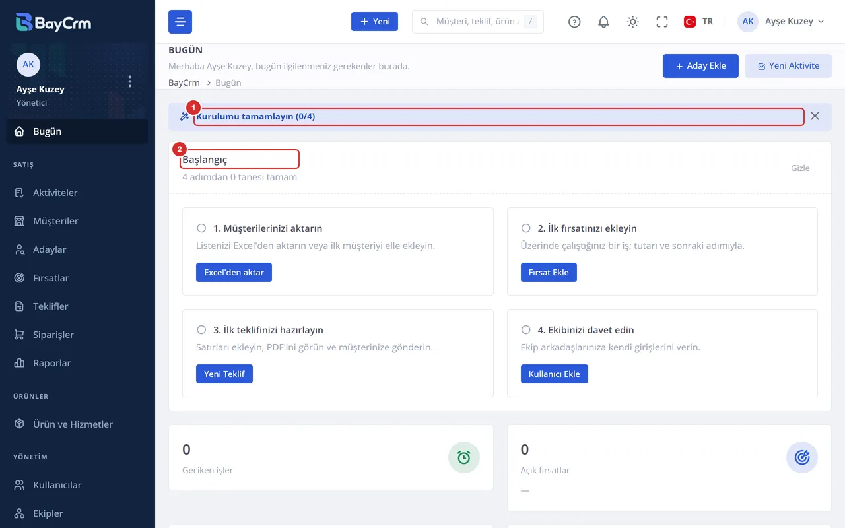This screenshot has width=845, height=528.
Task: Create a Yeni Aktivite
Action: pyautogui.click(x=788, y=66)
